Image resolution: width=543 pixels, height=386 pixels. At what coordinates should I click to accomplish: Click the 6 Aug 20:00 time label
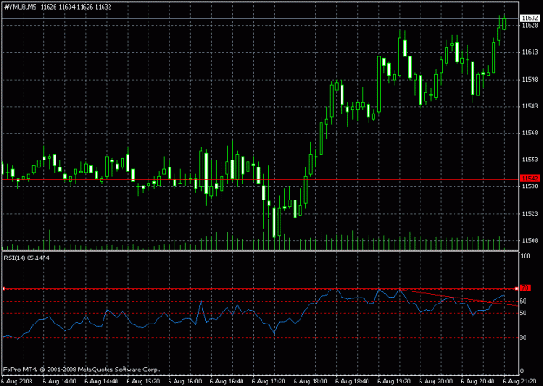(x=436, y=381)
